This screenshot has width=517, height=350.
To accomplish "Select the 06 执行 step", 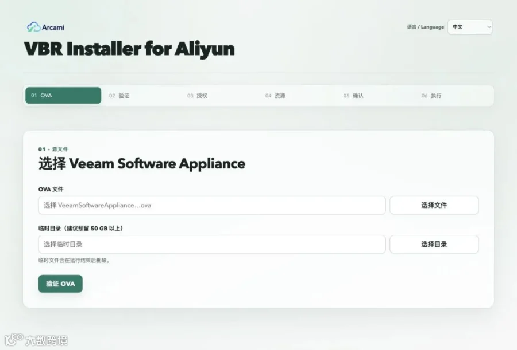I will [431, 96].
